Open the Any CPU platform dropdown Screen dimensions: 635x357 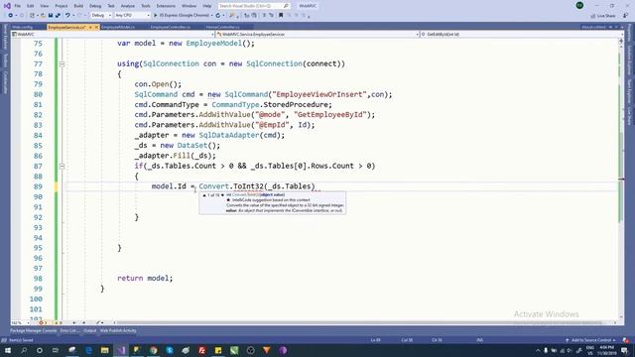(x=132, y=16)
